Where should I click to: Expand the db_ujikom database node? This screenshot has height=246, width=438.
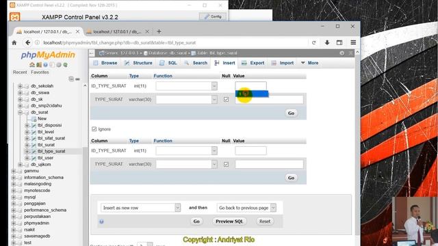tap(20, 165)
